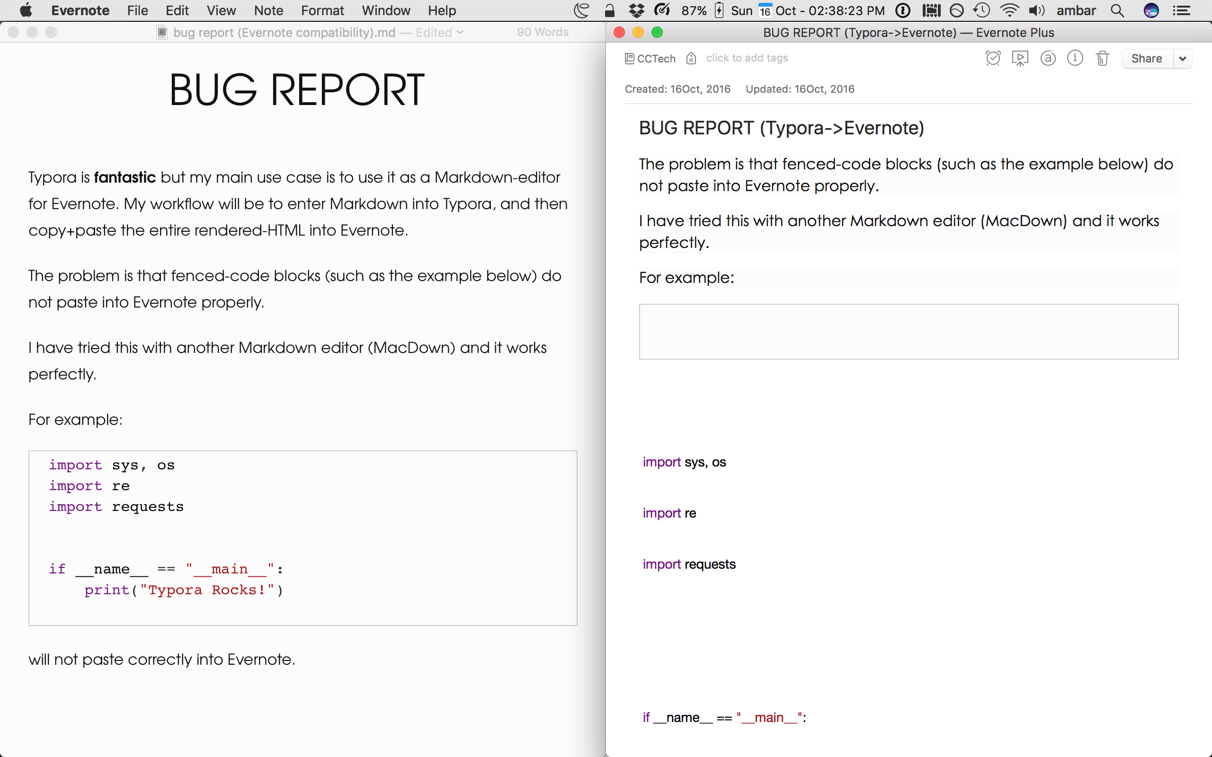This screenshot has width=1212, height=757.
Task: Open note info panel
Action: tap(1075, 58)
